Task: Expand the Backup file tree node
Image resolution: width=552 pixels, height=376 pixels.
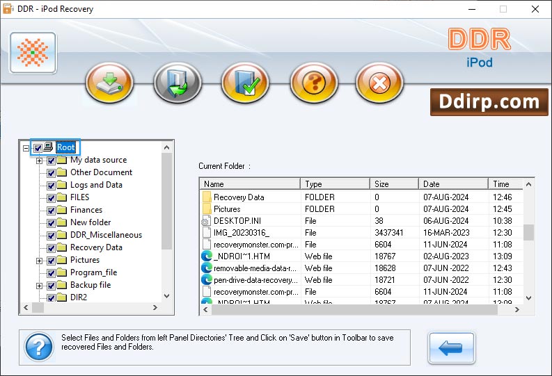Action: [40, 286]
